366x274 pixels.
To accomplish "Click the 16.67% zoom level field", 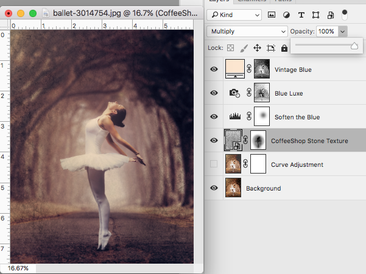I will point(18,268).
